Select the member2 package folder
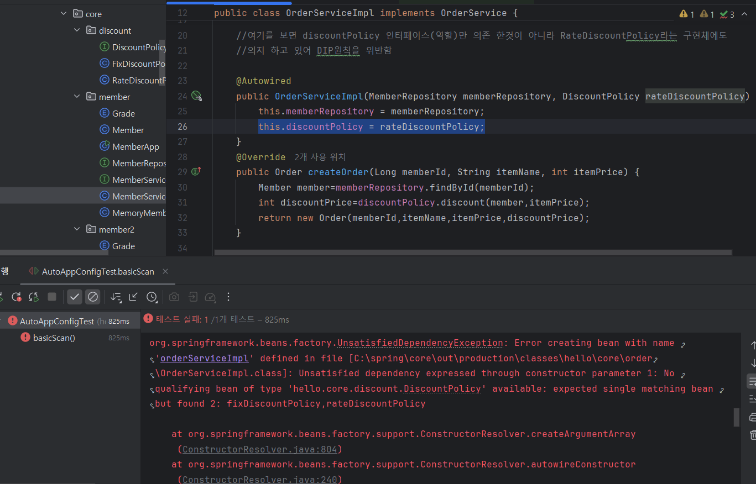 click(x=111, y=229)
